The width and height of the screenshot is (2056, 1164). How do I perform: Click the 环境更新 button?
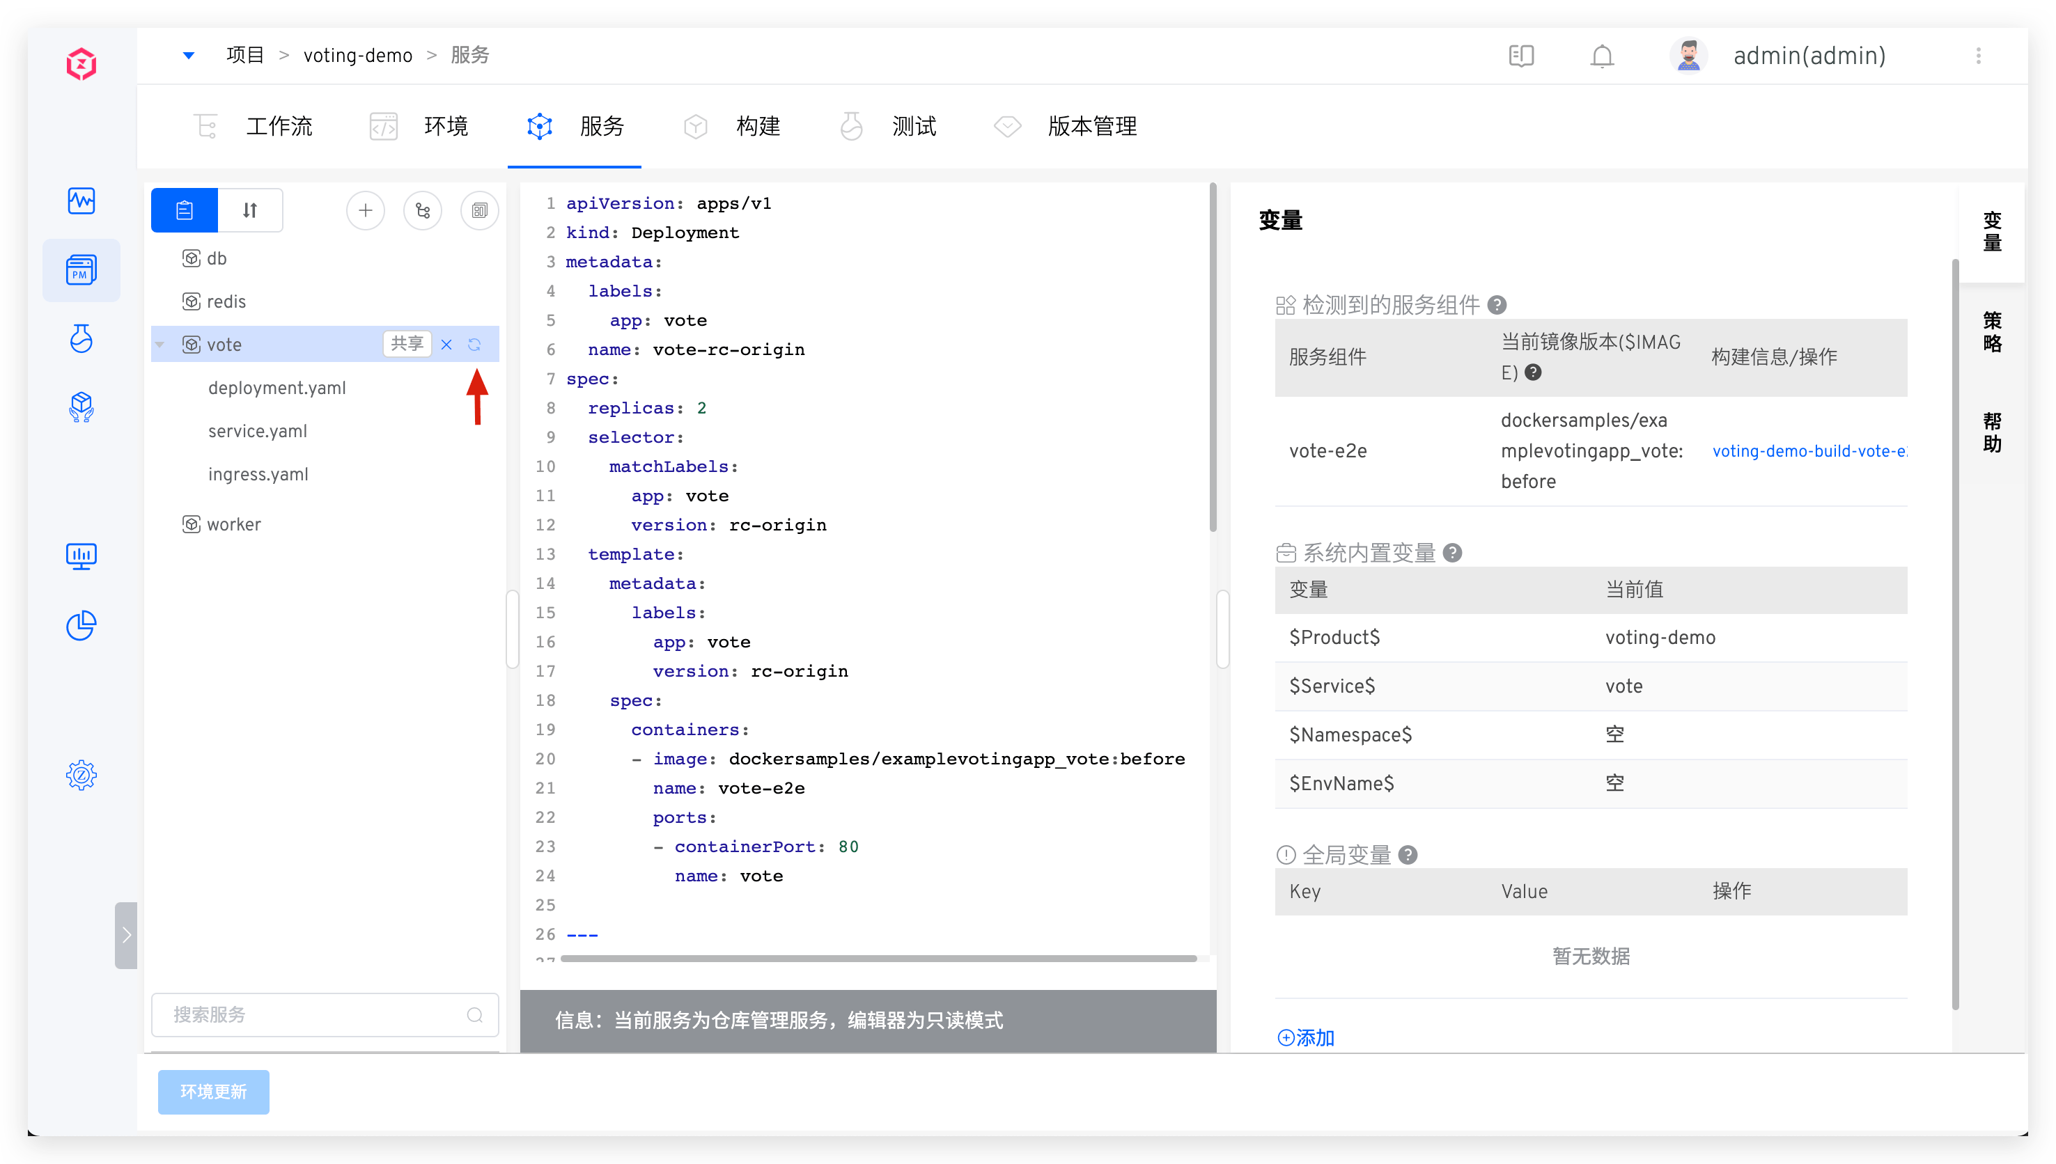pyautogui.click(x=214, y=1092)
